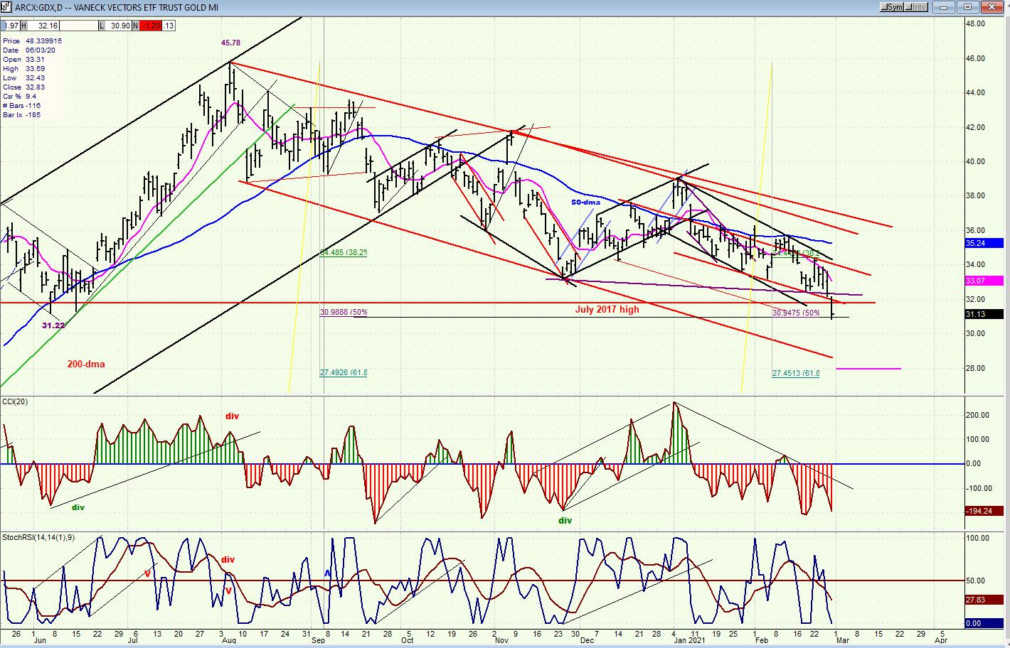Viewport: 1010px width, 648px height.
Task: Close the GDX chart window
Action: click(992, 7)
